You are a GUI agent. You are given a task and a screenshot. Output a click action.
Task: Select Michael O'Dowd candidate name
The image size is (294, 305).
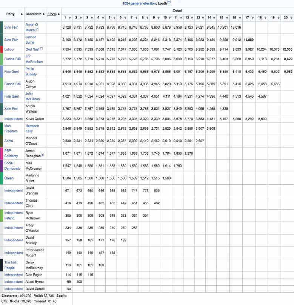pos(31,141)
